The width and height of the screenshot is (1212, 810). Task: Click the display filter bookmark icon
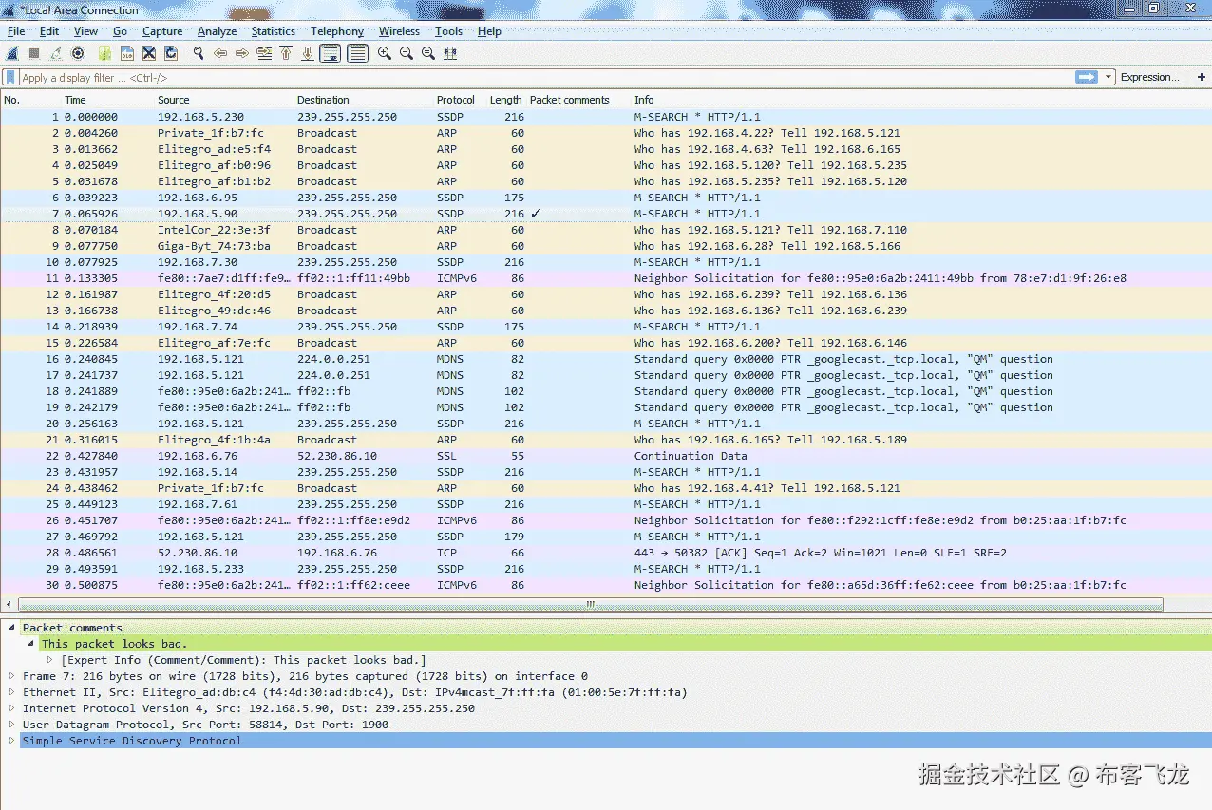click(x=10, y=78)
